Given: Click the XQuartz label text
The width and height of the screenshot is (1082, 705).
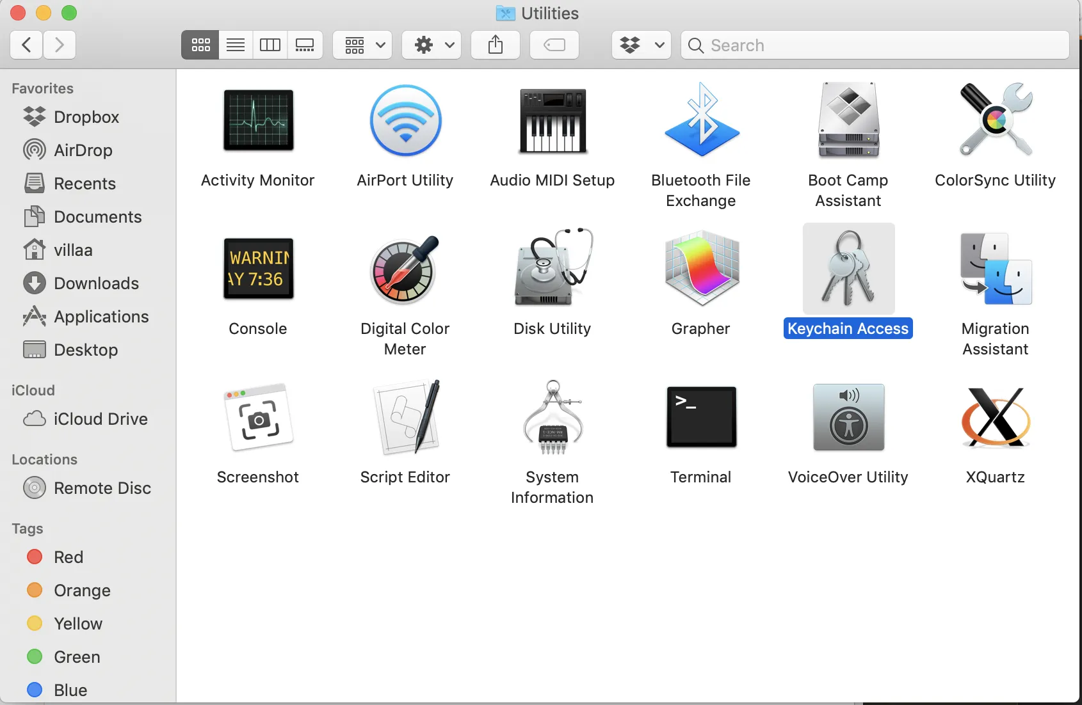Looking at the screenshot, I should click(x=996, y=477).
